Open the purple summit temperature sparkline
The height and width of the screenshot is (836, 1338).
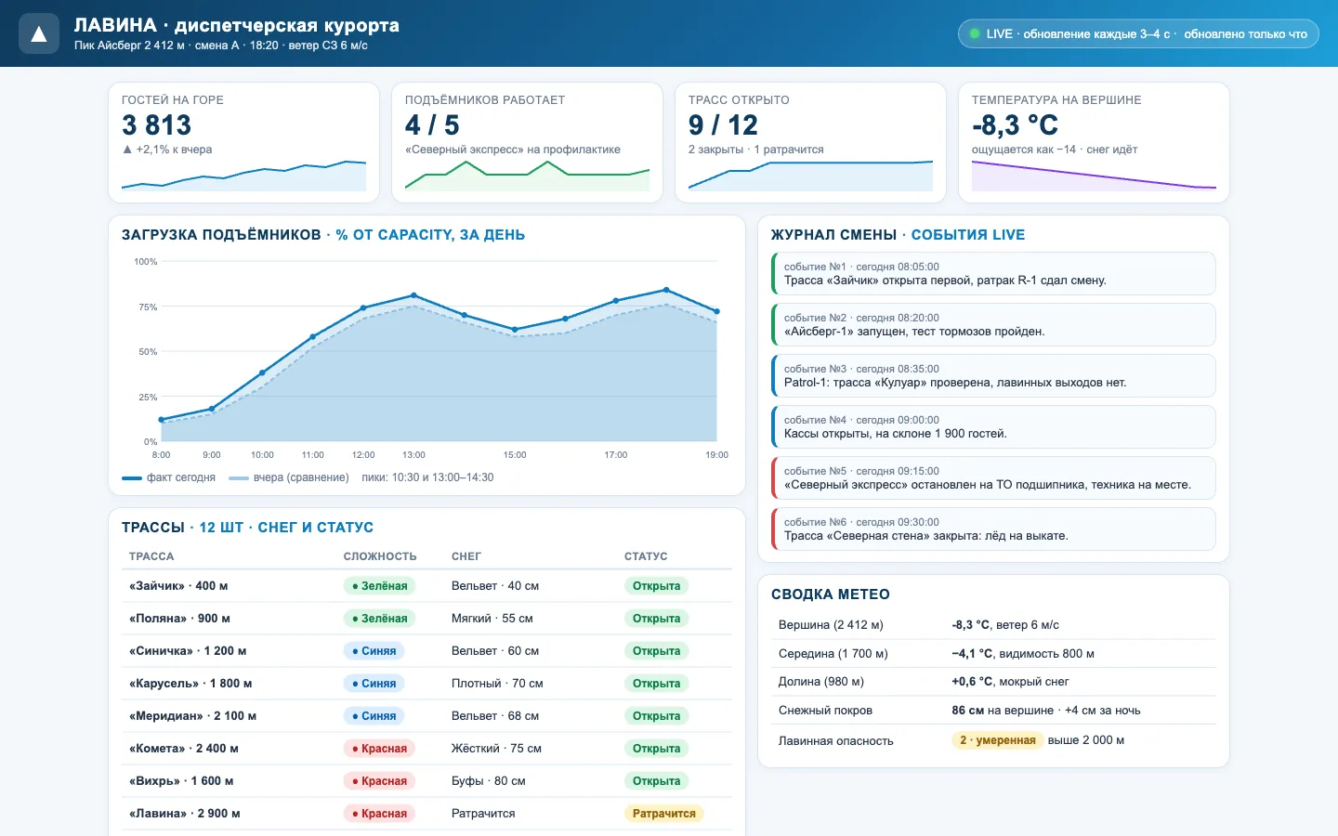pos(1094,176)
